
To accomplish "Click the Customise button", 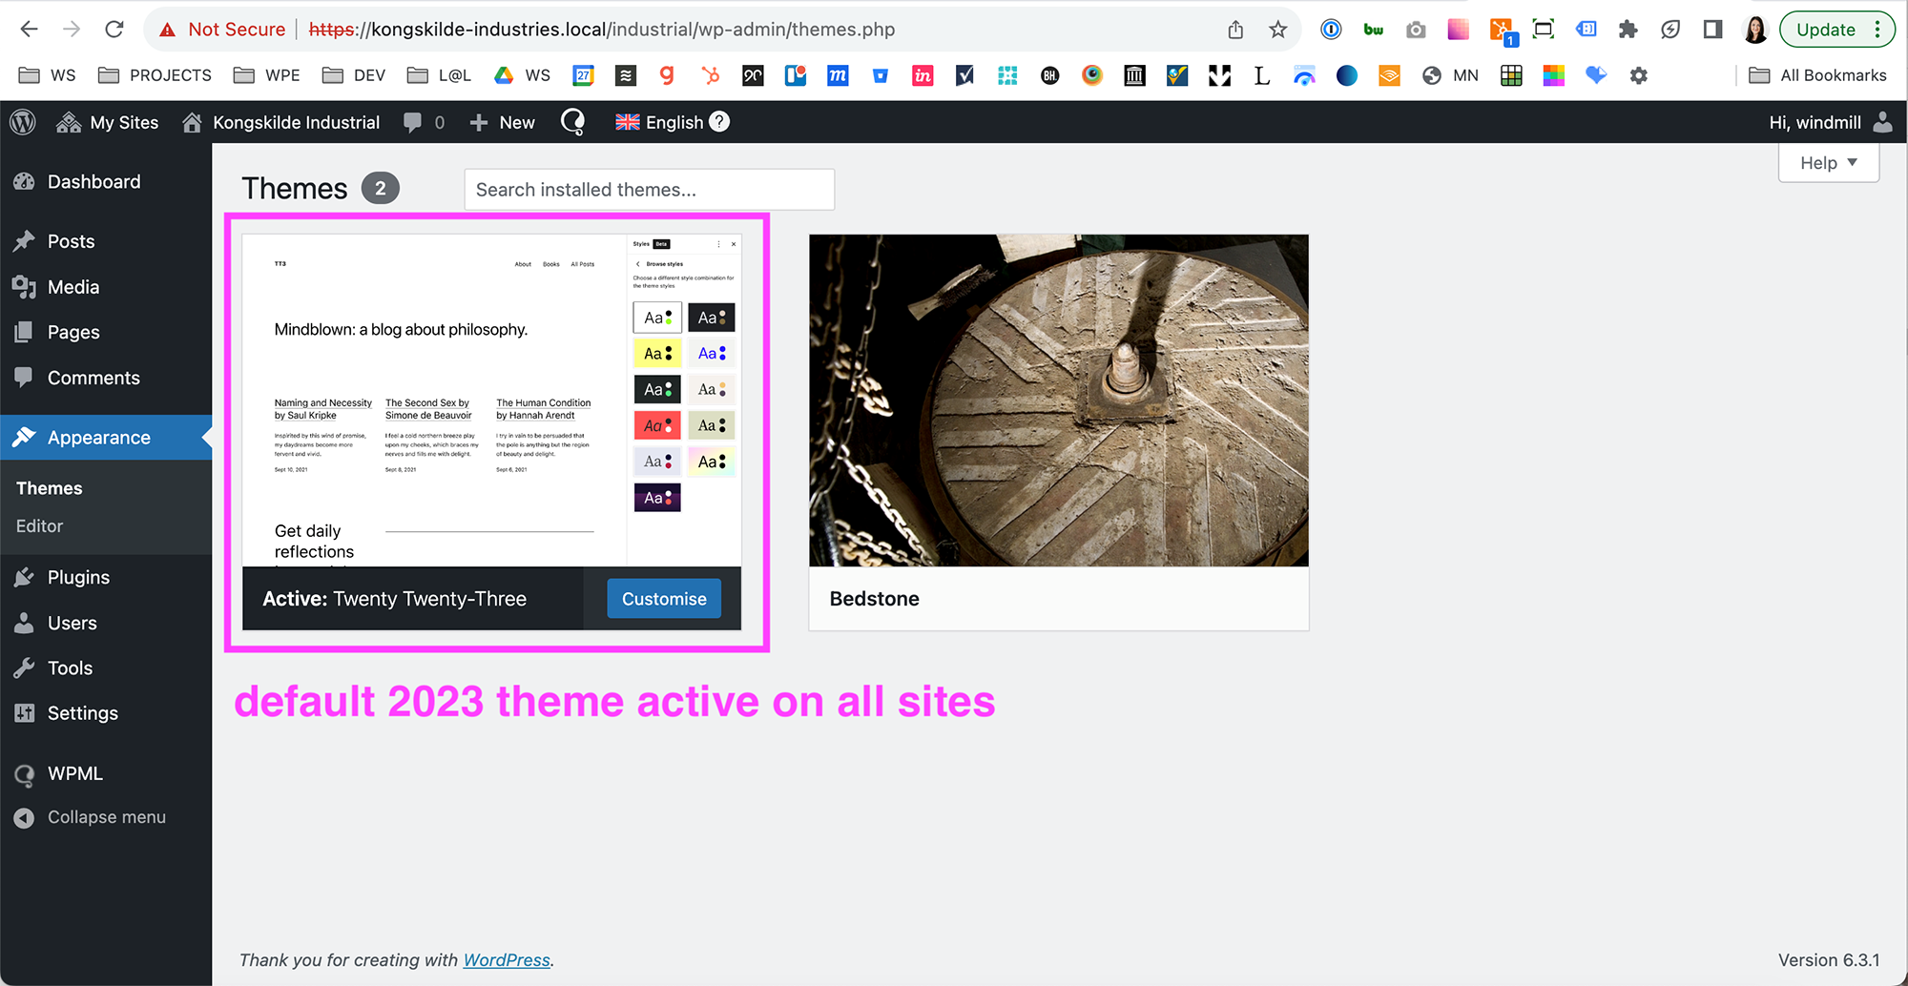I will tap(664, 599).
